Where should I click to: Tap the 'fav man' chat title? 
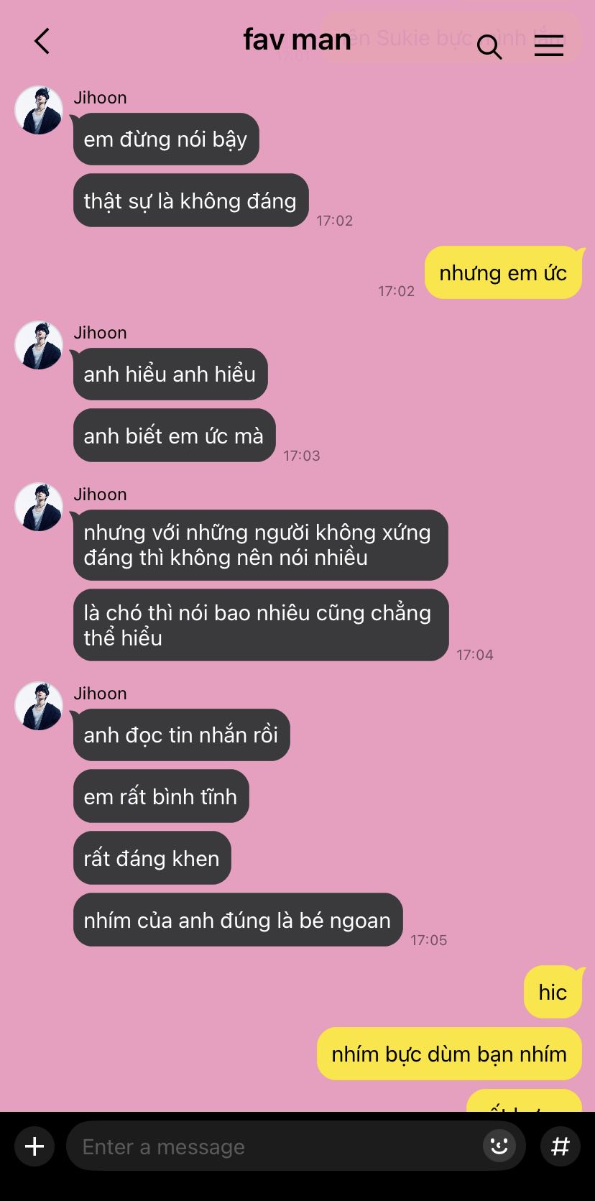point(297,40)
